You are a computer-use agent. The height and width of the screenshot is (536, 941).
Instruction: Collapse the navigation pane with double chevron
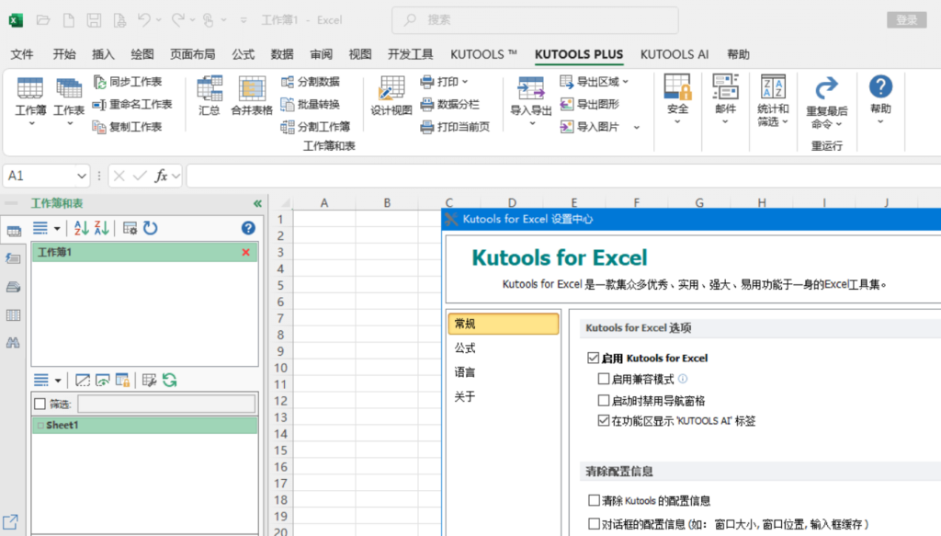click(257, 203)
